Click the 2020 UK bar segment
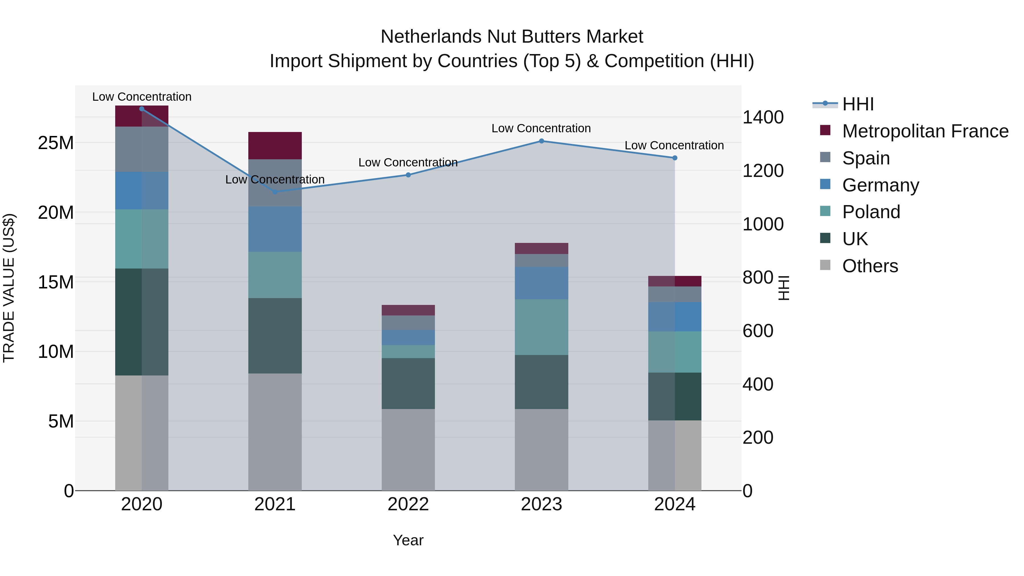The width and height of the screenshot is (1024, 576). tap(142, 322)
